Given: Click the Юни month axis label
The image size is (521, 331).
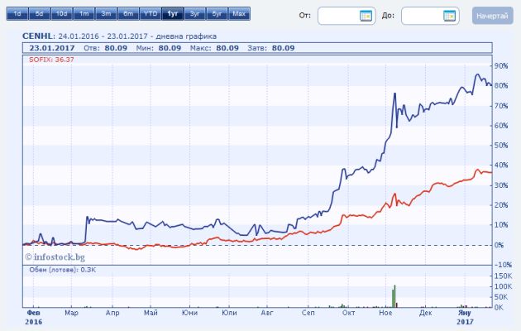Looking at the screenshot, I should coord(189,313).
